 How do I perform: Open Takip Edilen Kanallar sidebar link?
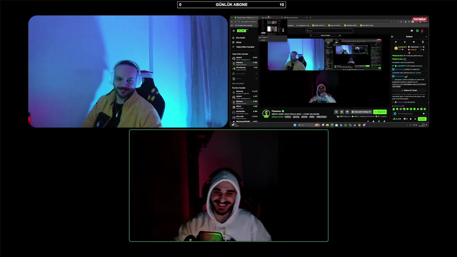(x=243, y=47)
